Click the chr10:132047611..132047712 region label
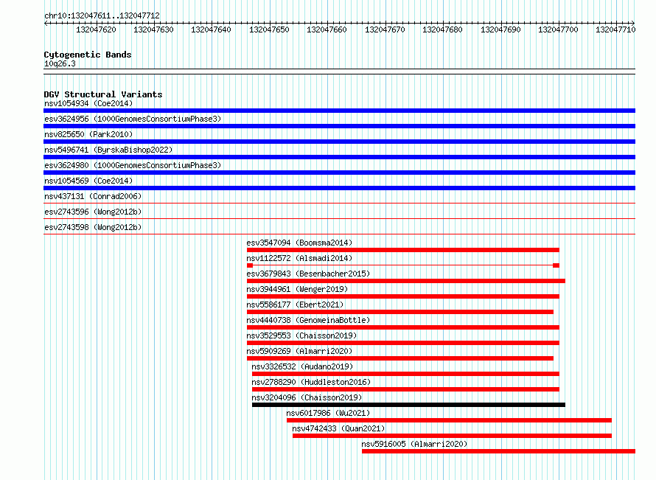This screenshot has height=480, width=656. 102,15
